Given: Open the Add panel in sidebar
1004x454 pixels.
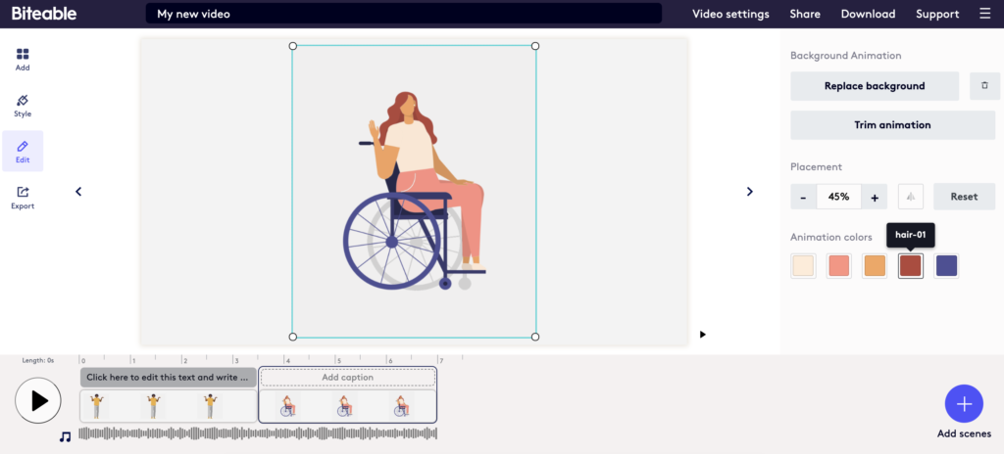Looking at the screenshot, I should click(x=23, y=60).
